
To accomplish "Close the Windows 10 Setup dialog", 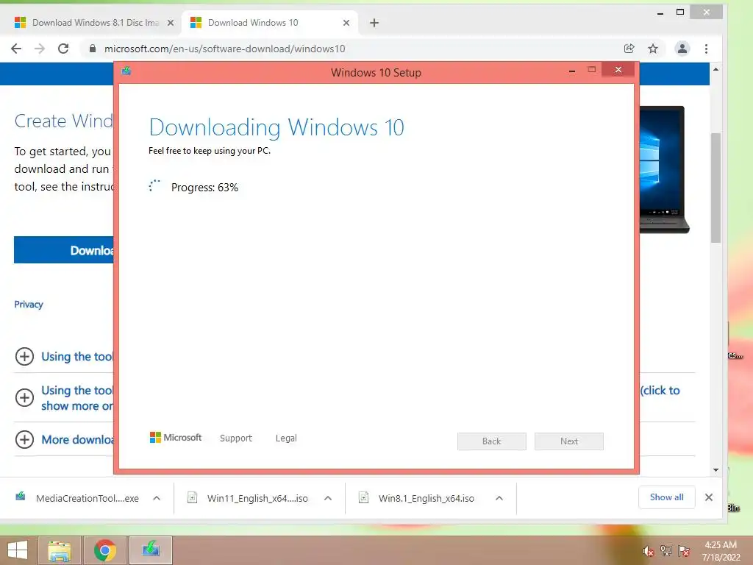I will 618,70.
